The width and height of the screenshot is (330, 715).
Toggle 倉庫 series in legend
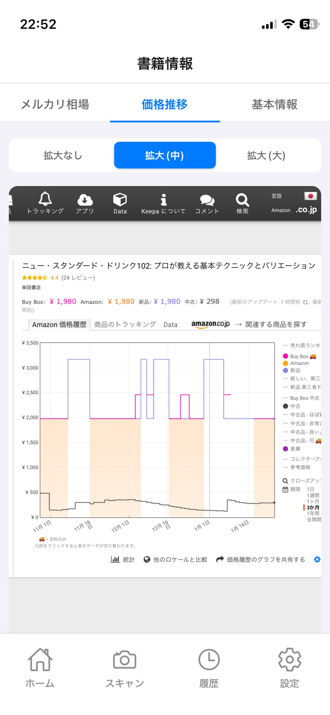coord(292,449)
